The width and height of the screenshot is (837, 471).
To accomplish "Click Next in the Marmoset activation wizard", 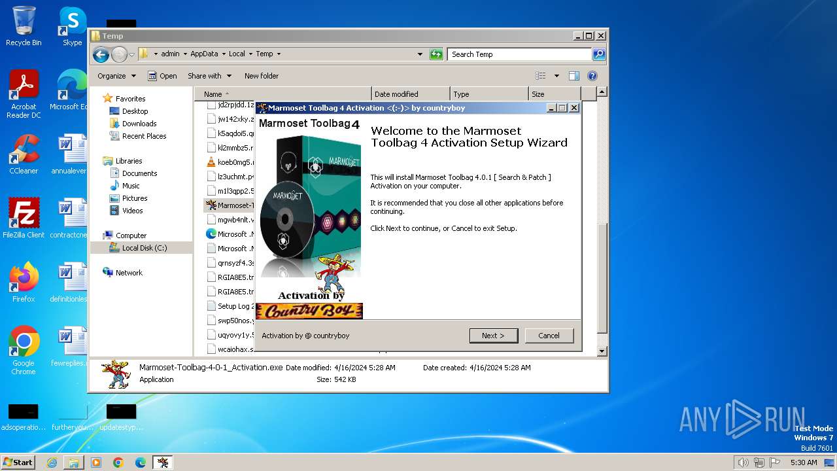I will (x=494, y=336).
